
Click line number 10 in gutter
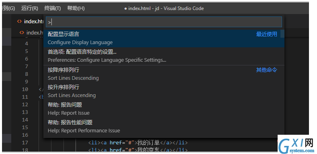tap(25, 89)
